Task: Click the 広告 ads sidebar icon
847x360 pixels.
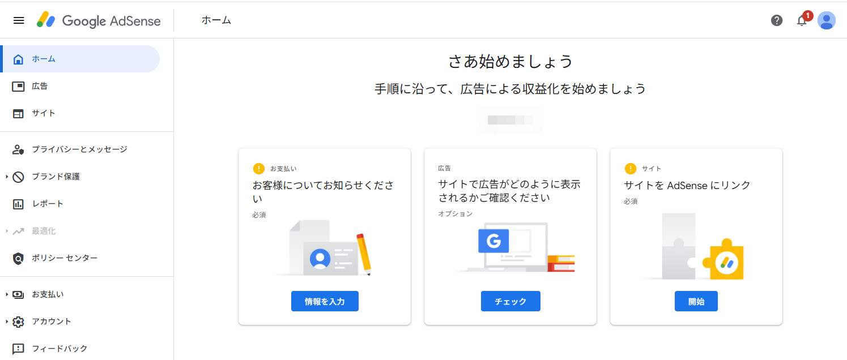Action: [x=18, y=86]
